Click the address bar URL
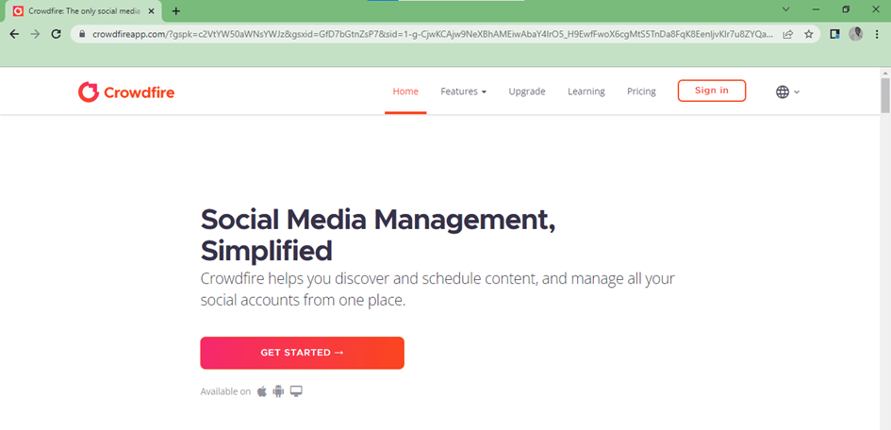Screen dimensions: 891x430 pyautogui.click(x=433, y=34)
